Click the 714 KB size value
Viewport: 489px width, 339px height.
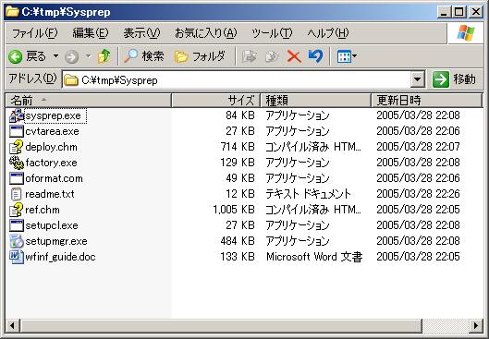tap(238, 147)
